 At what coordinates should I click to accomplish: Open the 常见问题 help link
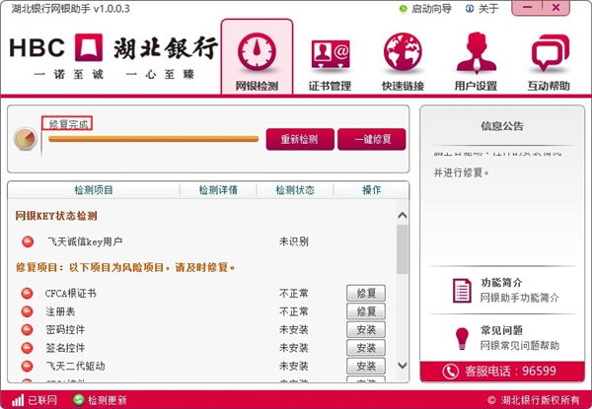pyautogui.click(x=501, y=330)
